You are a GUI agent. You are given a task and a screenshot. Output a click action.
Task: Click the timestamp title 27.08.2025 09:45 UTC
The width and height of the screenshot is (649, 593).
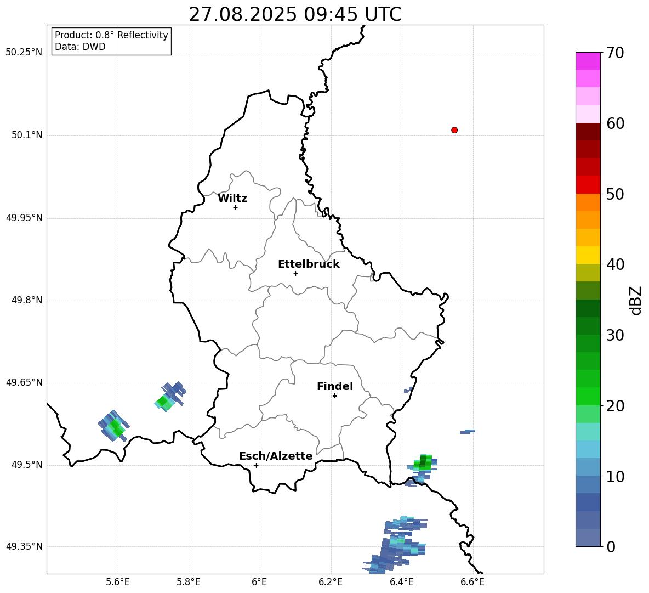(295, 14)
